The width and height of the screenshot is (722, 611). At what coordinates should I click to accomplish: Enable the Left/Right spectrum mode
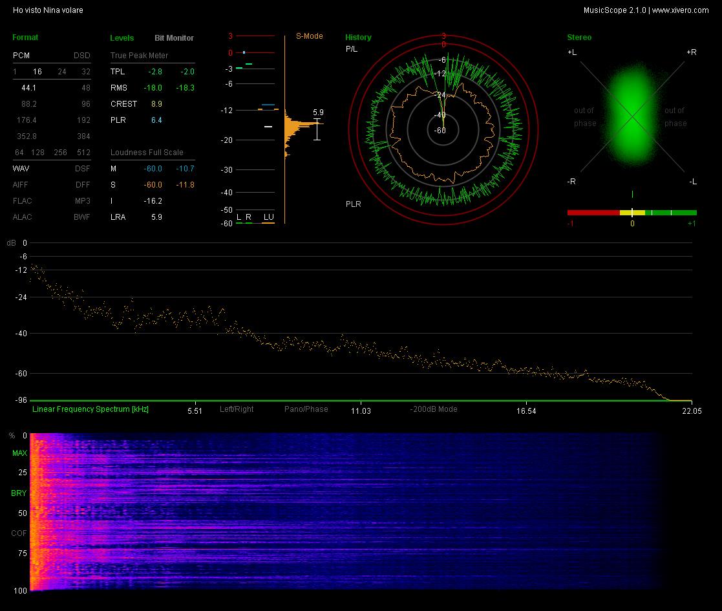(237, 409)
